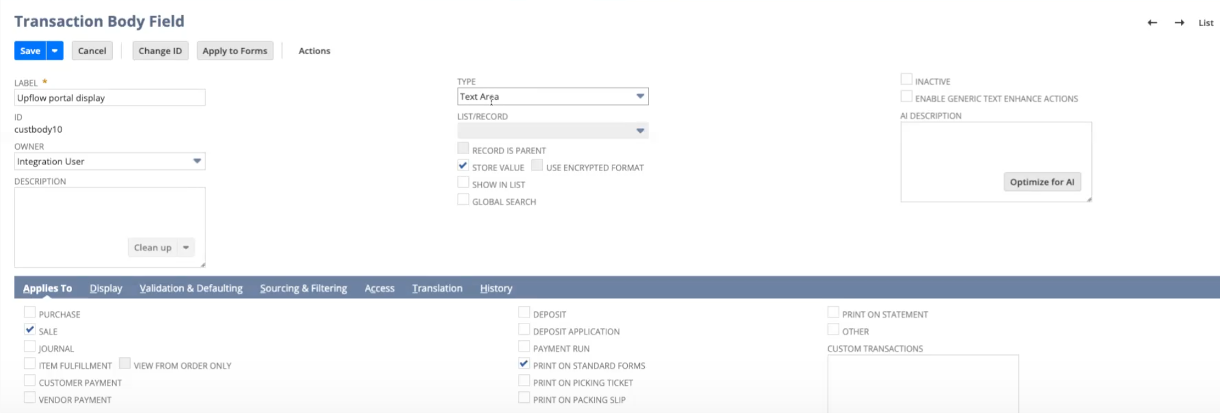
Task: Click the Change ID button
Action: (x=160, y=51)
